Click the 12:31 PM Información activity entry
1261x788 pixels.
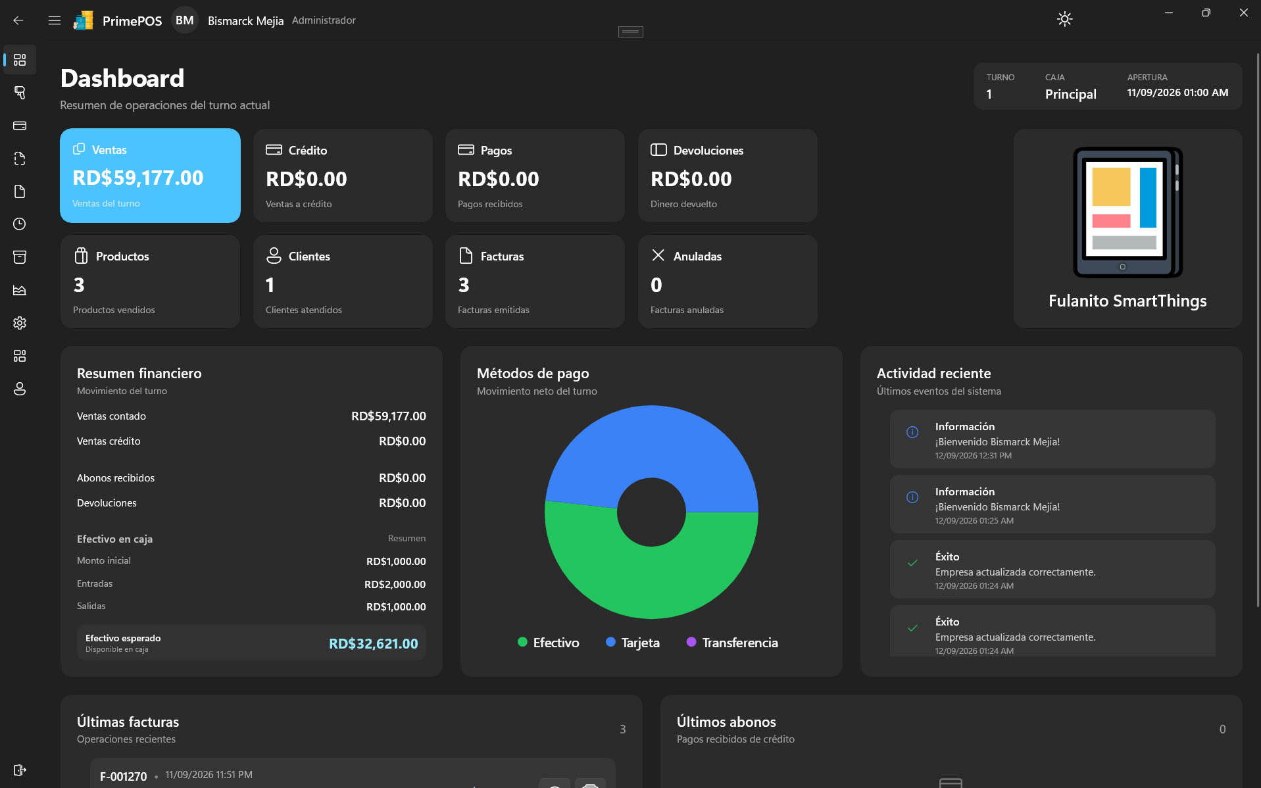pos(1052,439)
